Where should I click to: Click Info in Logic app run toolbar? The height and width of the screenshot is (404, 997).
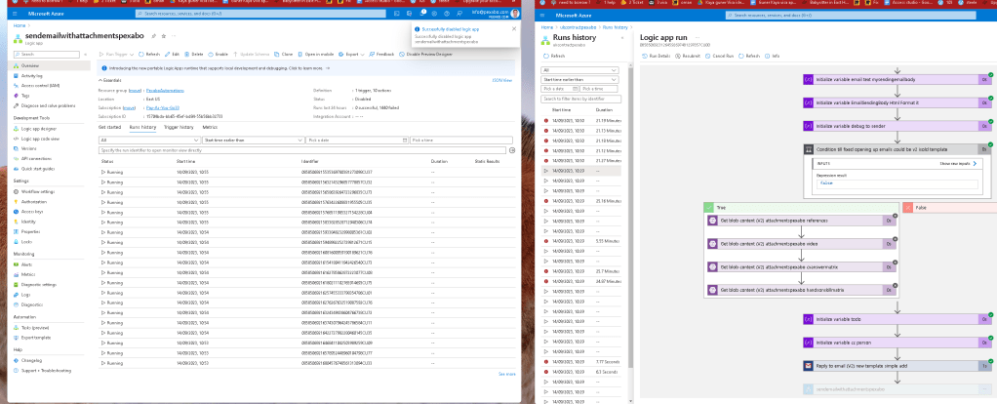tap(773, 56)
